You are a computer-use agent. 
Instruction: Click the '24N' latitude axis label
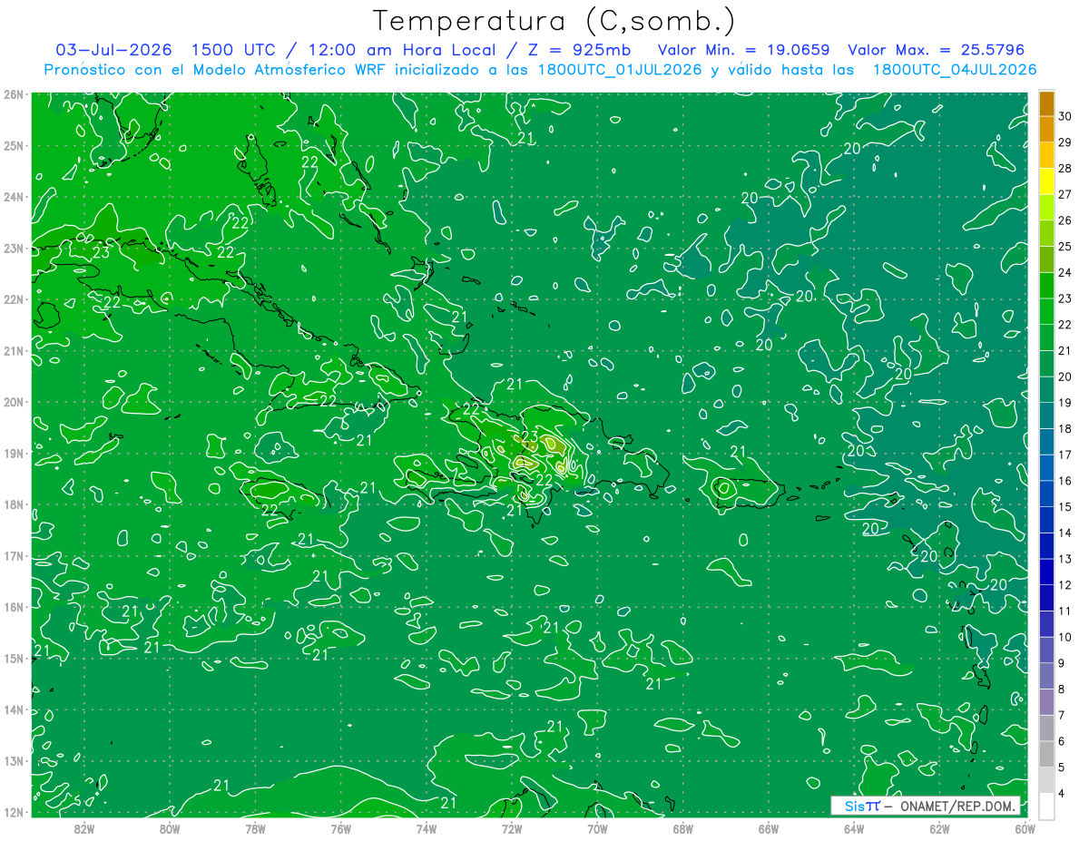[13, 197]
